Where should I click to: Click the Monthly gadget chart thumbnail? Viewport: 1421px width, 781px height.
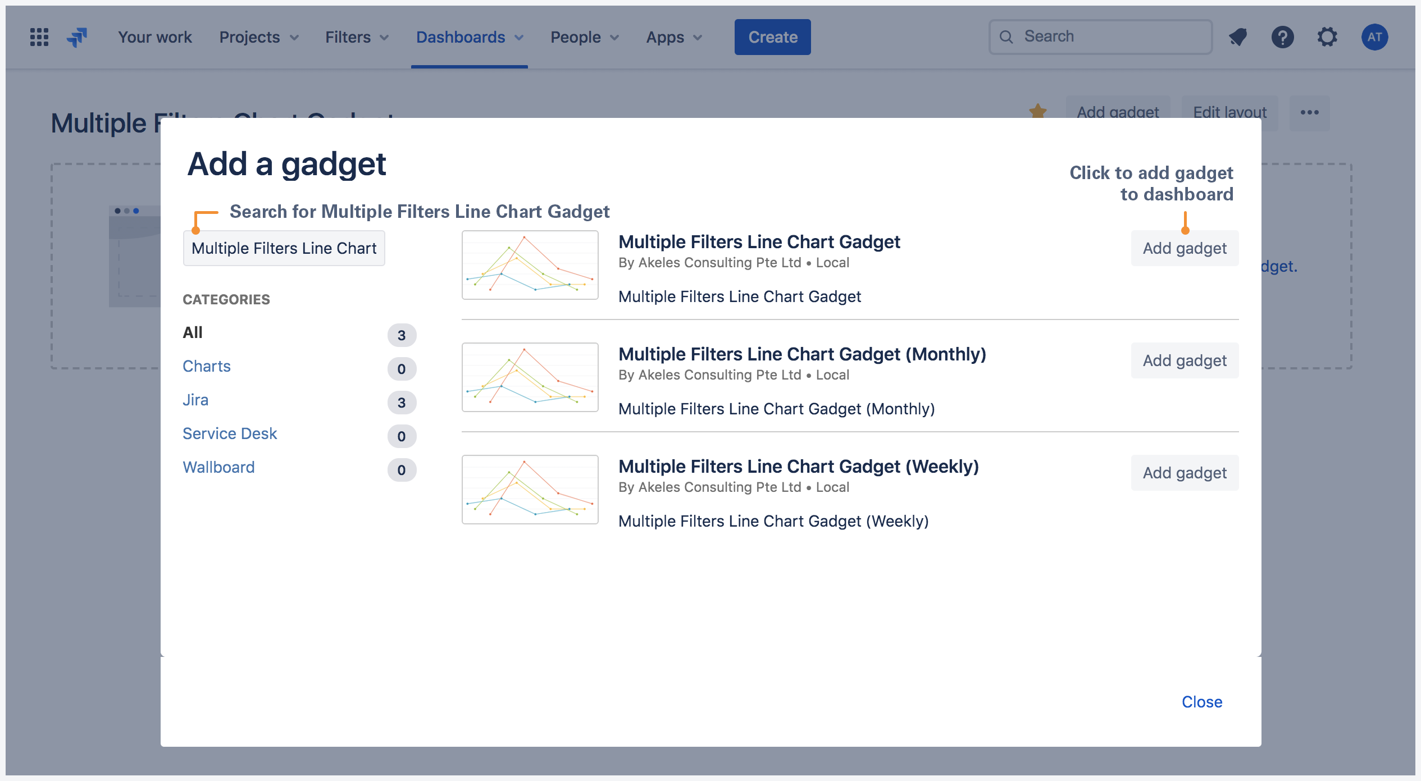click(529, 377)
